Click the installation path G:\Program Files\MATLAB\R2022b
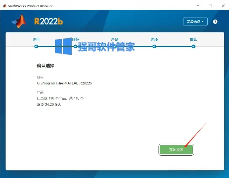229x178 pixels. (64, 83)
